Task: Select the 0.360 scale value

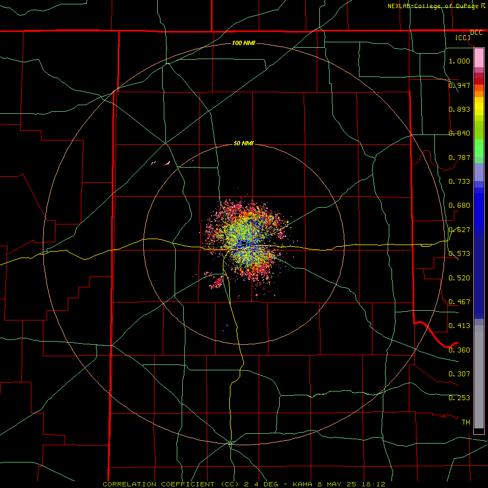Action: 459,350
